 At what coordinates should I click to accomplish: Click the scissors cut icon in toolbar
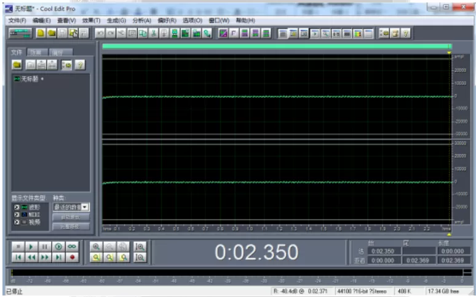coord(154,33)
